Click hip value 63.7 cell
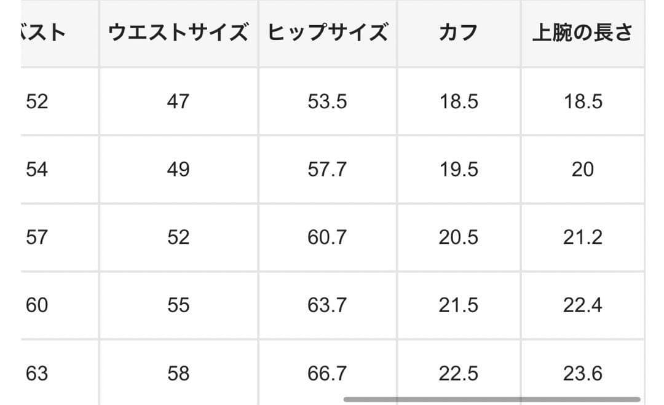 328,305
